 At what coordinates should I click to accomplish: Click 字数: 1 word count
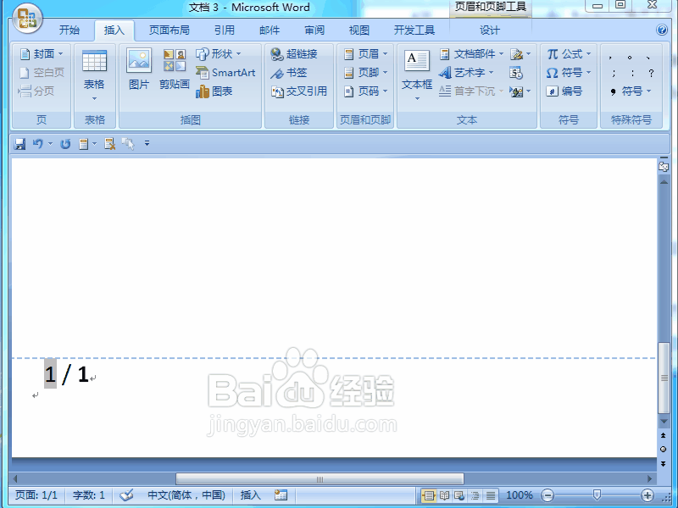pos(89,495)
